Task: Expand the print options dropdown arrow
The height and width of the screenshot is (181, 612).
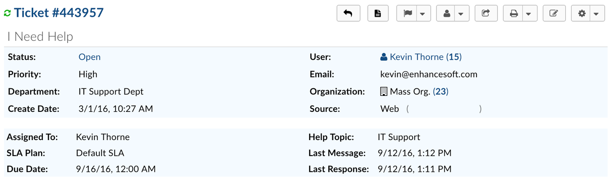Action: pyautogui.click(x=529, y=14)
